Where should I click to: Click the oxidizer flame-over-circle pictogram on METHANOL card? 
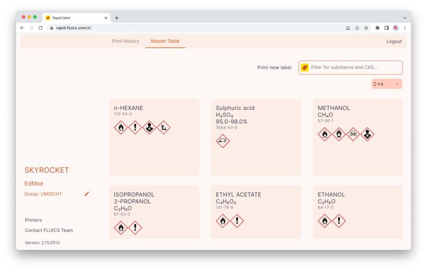point(339,134)
